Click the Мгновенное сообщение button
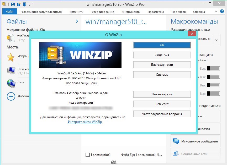This screenshot has height=165, width=227. [x=196, y=141]
